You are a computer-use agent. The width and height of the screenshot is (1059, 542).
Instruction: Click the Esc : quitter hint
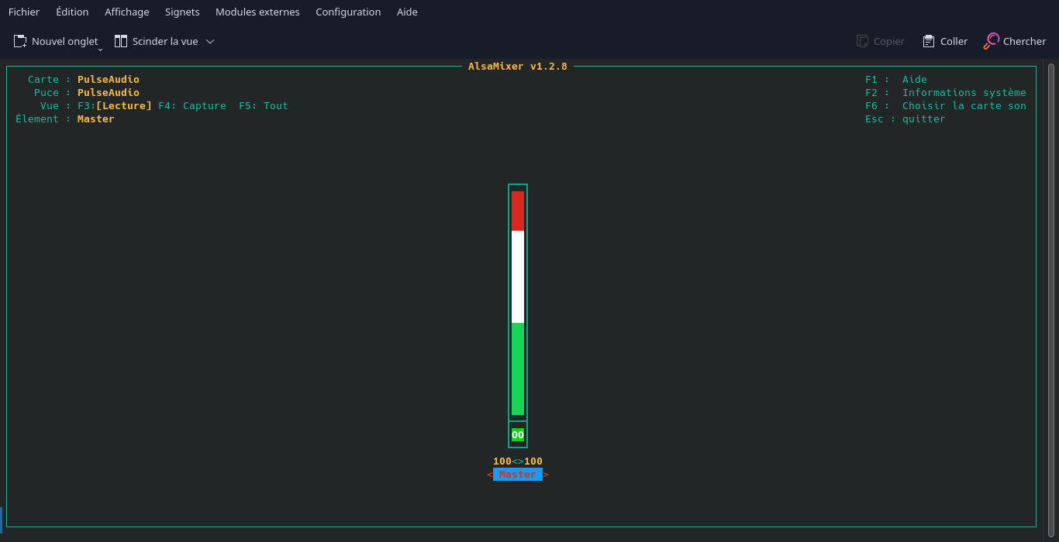tap(905, 119)
